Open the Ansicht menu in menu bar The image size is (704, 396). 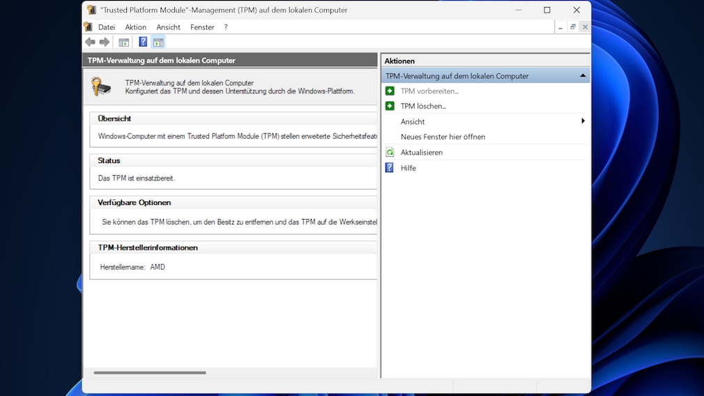pos(168,27)
